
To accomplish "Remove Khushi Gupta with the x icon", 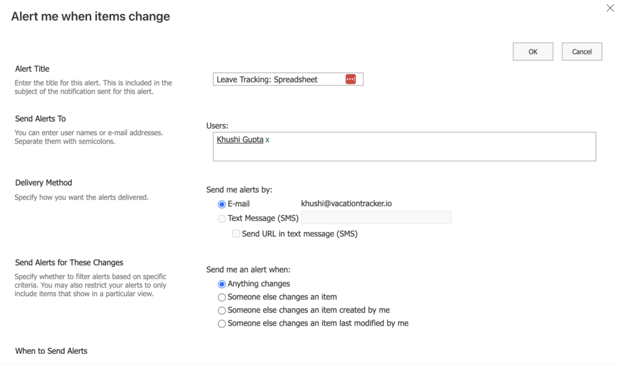I will pyautogui.click(x=267, y=140).
